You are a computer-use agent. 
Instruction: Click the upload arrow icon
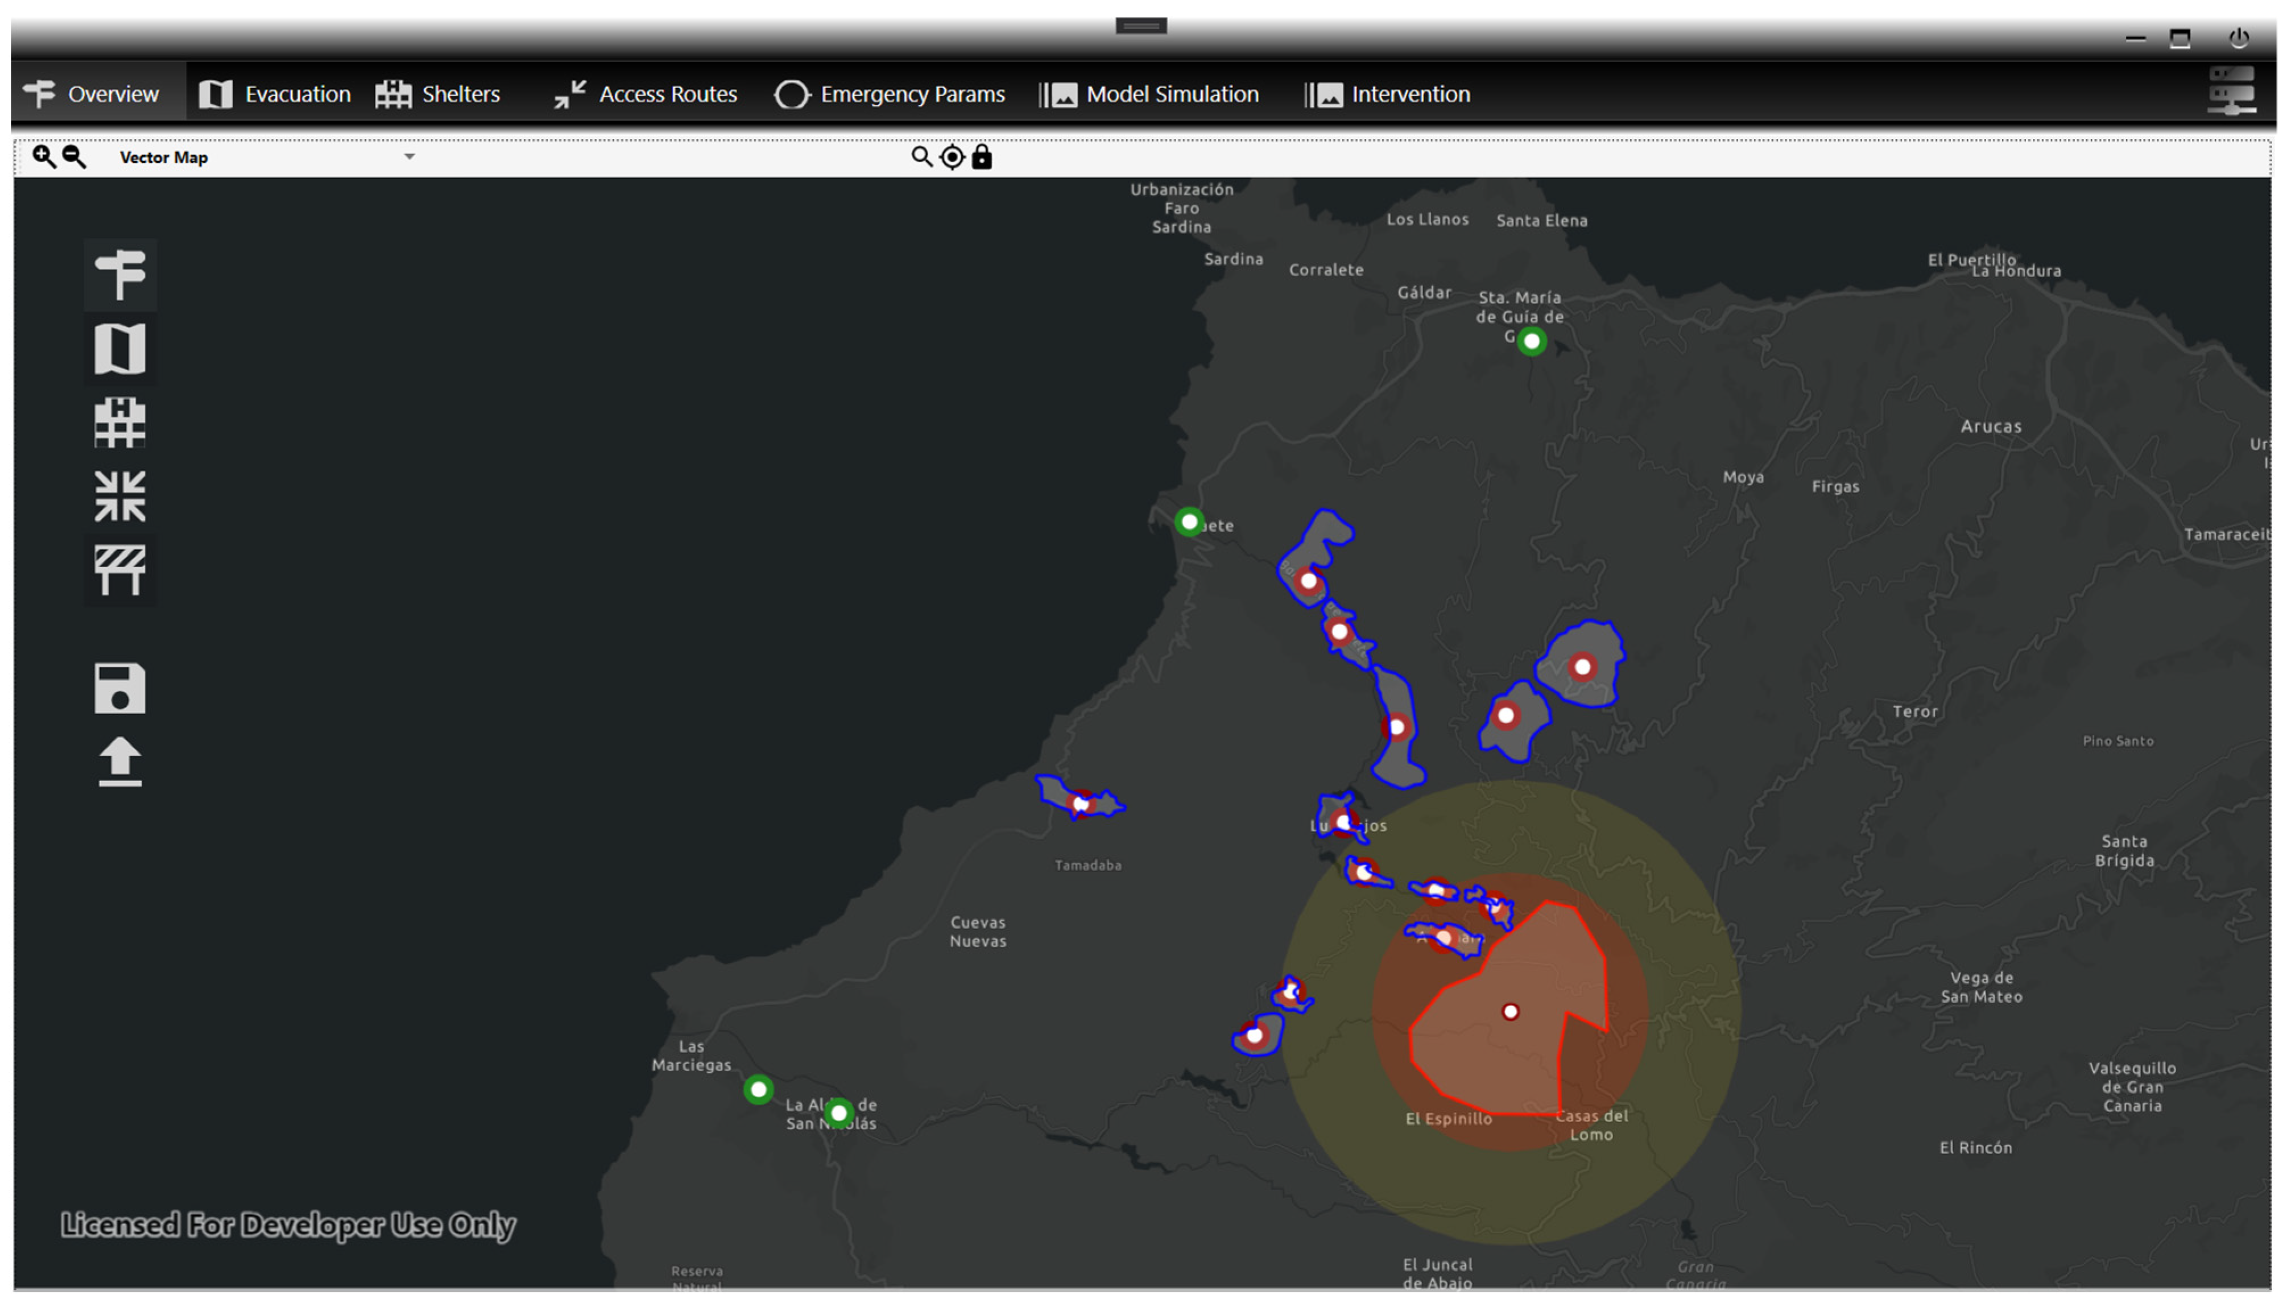[x=120, y=762]
